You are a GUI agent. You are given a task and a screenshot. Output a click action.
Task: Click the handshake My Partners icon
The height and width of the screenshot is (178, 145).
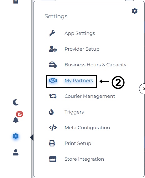point(53,81)
